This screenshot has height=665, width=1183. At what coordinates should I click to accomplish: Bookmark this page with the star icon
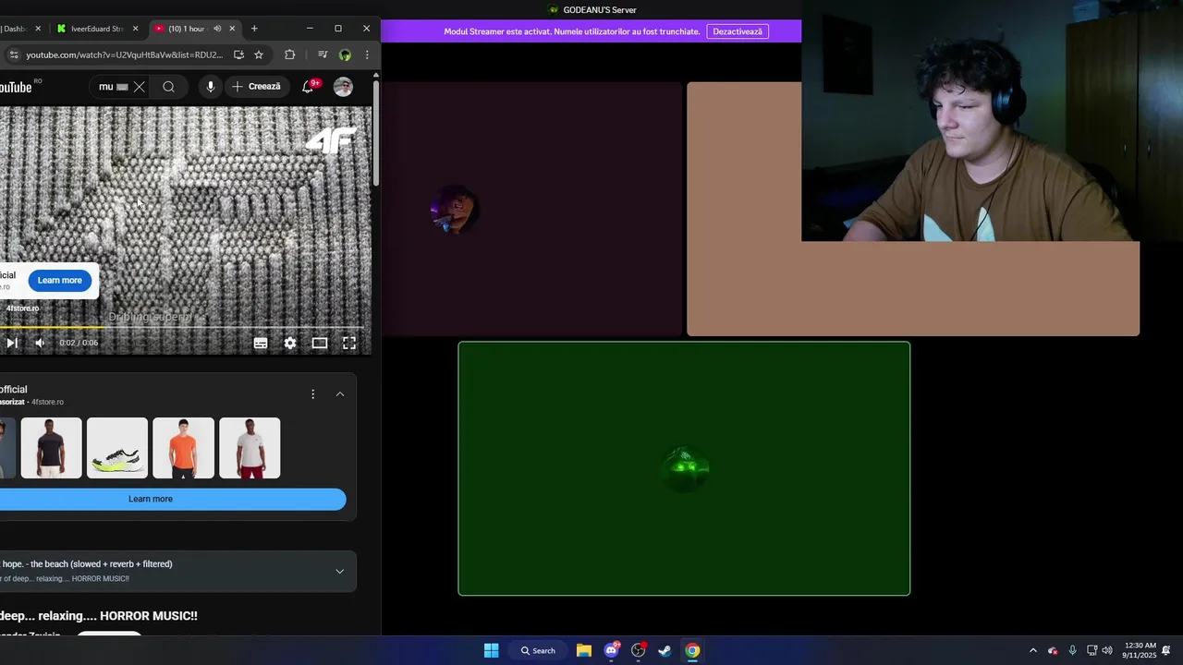coord(259,54)
